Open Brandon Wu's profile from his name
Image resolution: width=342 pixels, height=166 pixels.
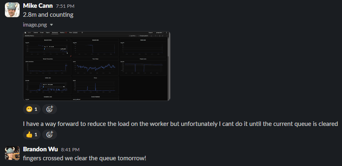[x=40, y=149]
